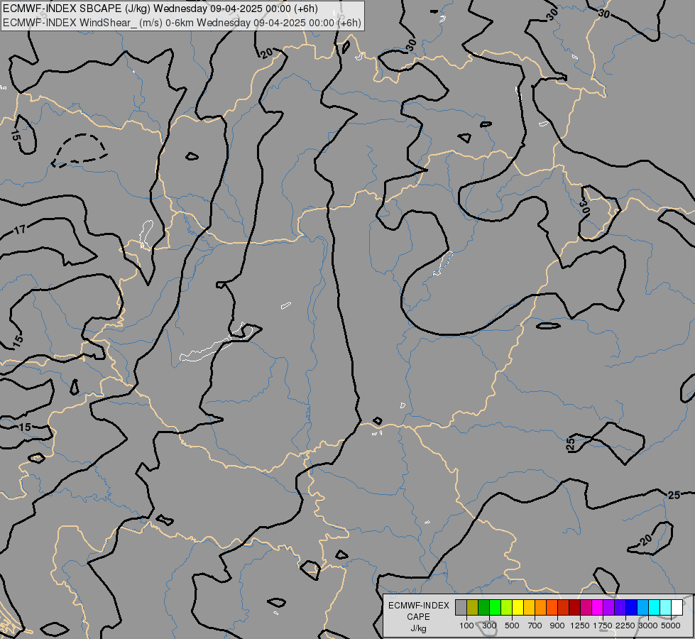This screenshot has height=639, width=695.
Task: Click the WindShear 0-6km title line
Action: (x=182, y=23)
